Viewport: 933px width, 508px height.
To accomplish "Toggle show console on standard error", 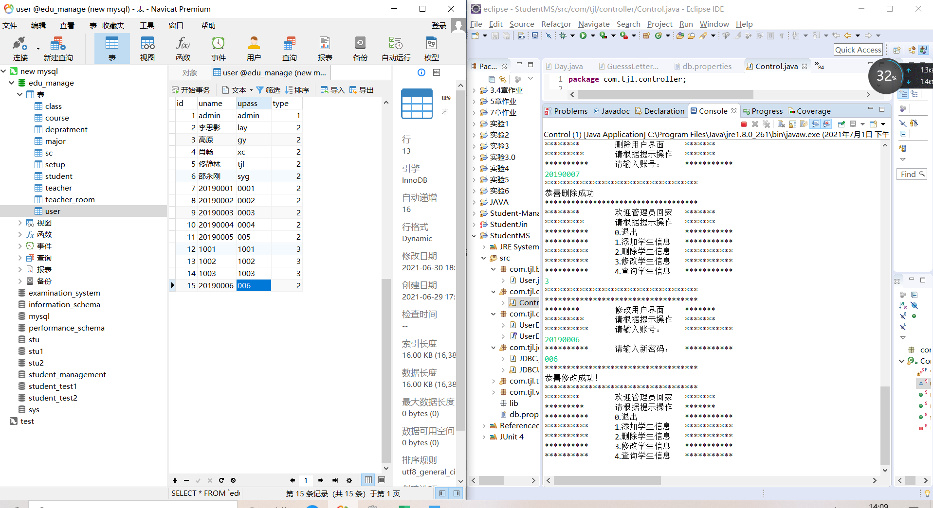I will 826,124.
